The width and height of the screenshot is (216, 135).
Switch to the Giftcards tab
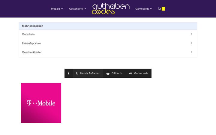point(114,73)
